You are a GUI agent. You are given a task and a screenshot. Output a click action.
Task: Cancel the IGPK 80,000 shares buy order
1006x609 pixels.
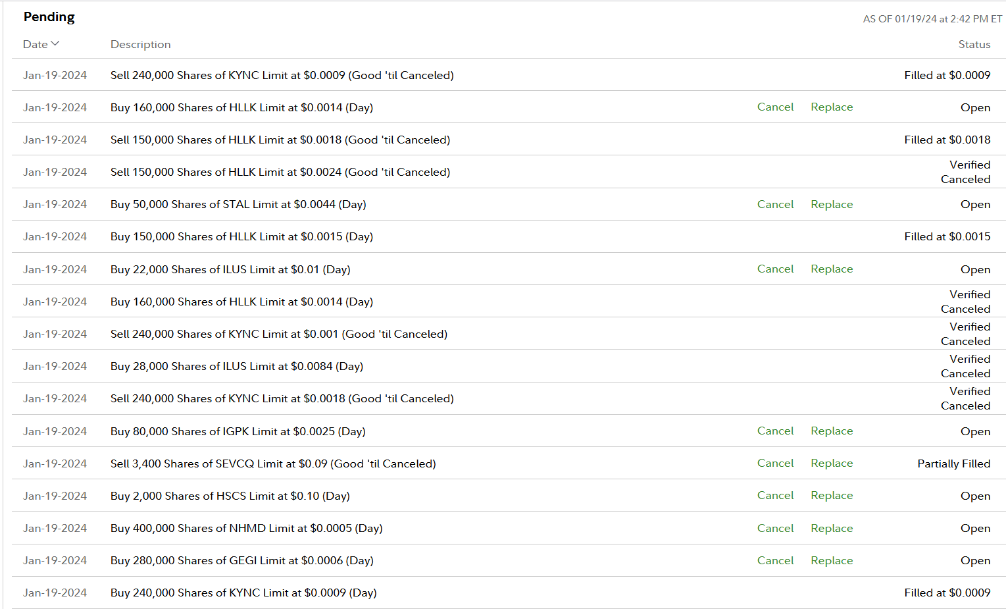pyautogui.click(x=775, y=431)
